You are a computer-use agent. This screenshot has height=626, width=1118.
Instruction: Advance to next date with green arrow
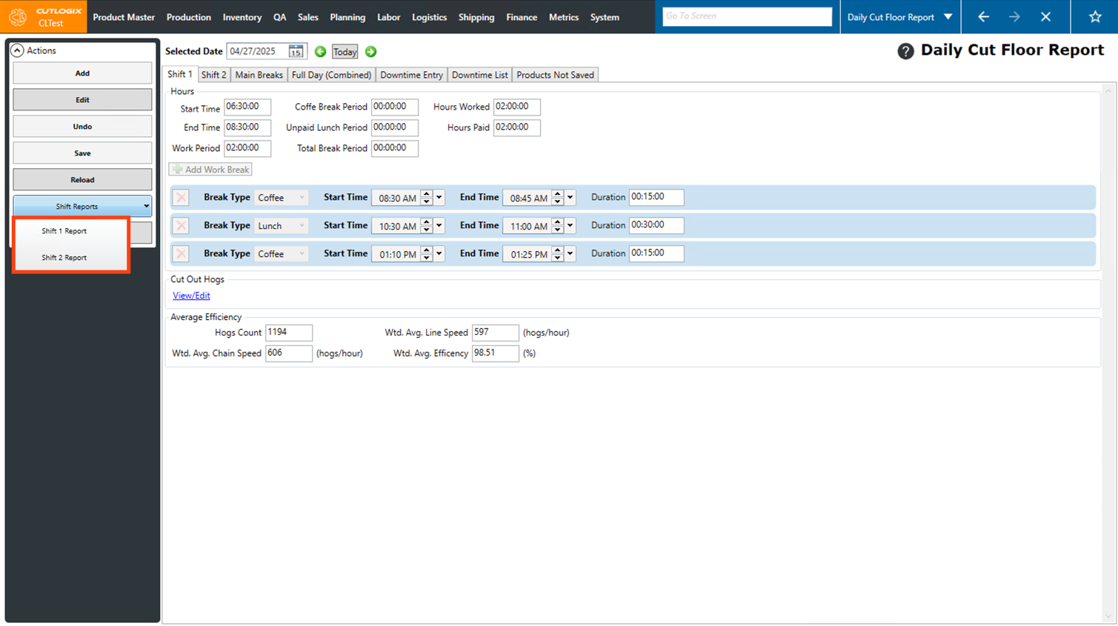pos(370,52)
